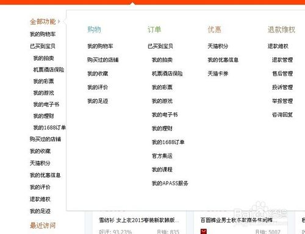This screenshot has width=305, height=234.
Task: Open the 天猫卡券 link
Action: pos(218,74)
